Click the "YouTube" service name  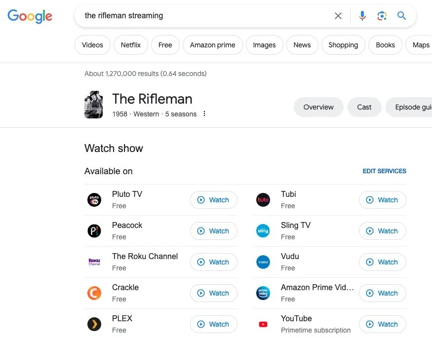[x=296, y=318]
